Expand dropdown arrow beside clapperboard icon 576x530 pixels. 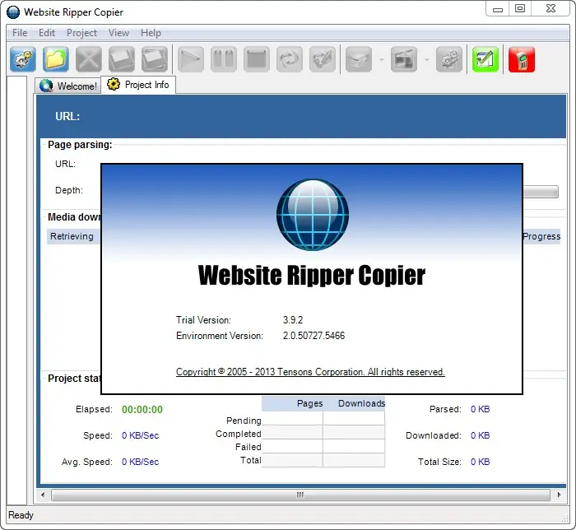coord(427,59)
